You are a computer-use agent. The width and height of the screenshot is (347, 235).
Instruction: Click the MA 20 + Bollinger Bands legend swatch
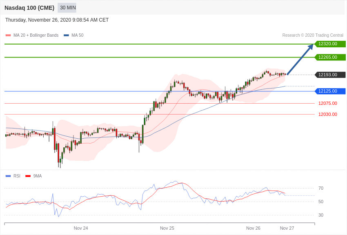[x=8, y=35]
